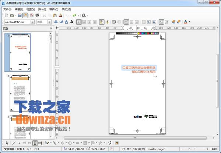Align text left
This screenshot has width=221, height=153.
tap(79, 22)
